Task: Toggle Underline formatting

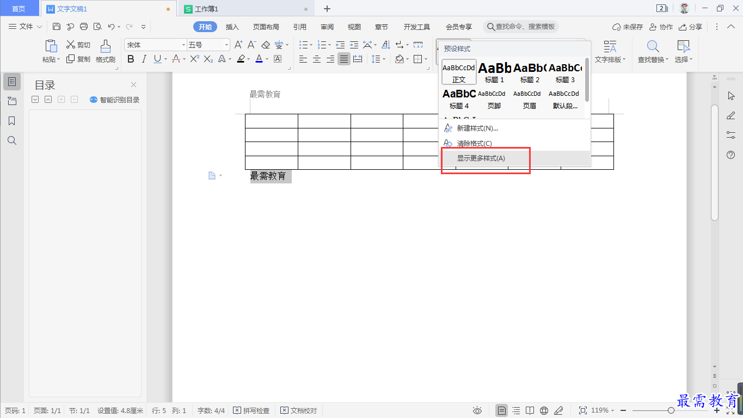Action: (157, 59)
